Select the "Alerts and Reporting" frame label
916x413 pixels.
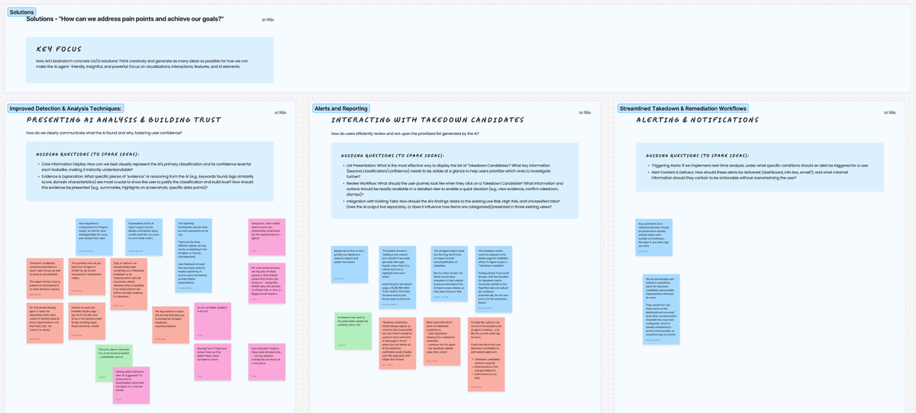340,108
